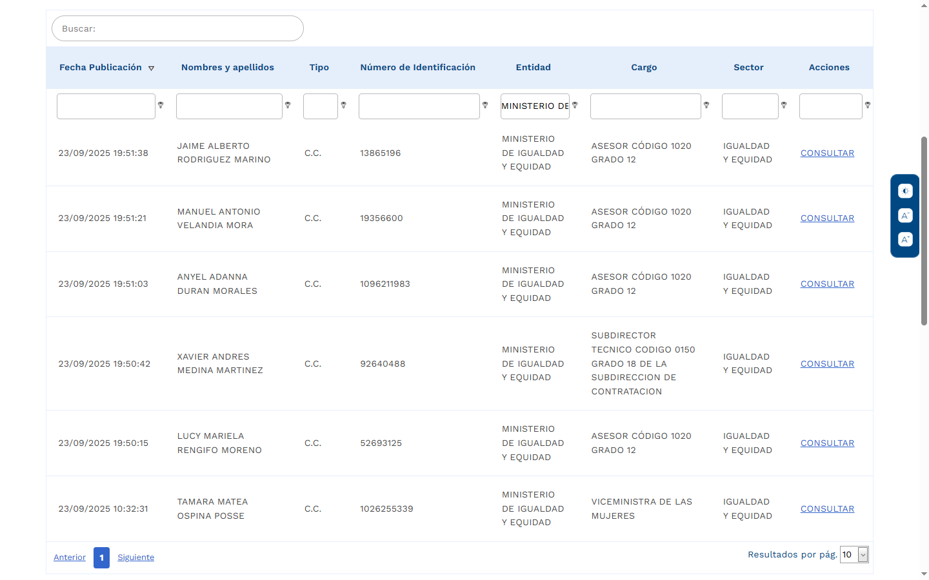Select page 1 button
Image resolution: width=929 pixels, height=580 pixels.
coord(101,557)
